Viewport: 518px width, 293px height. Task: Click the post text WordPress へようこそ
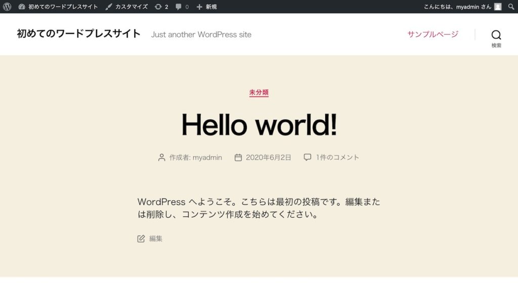(185, 202)
